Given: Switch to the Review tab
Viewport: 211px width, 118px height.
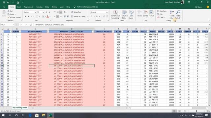Looking at the screenshot, I should tap(54, 7).
